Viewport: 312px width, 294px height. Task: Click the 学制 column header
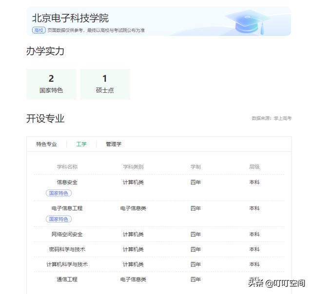[195, 167]
